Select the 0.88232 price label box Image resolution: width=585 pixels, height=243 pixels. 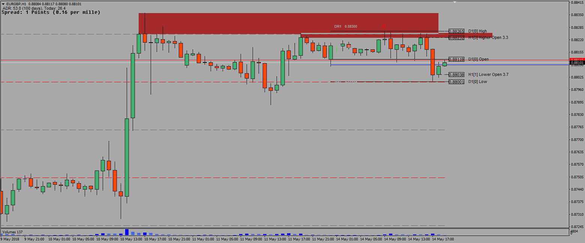coord(456,38)
